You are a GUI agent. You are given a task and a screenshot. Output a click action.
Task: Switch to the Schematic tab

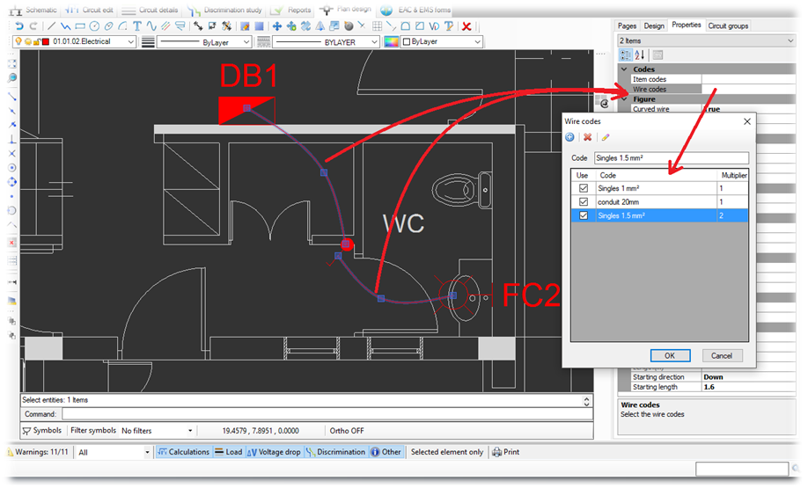click(x=34, y=10)
